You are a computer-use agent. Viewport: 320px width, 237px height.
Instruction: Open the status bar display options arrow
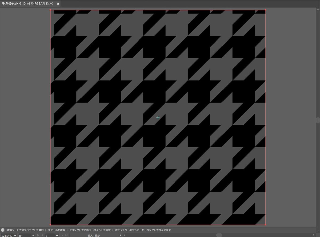pyautogui.click(x=120, y=235)
